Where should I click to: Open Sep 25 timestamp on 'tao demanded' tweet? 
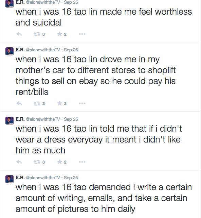[71, 178]
